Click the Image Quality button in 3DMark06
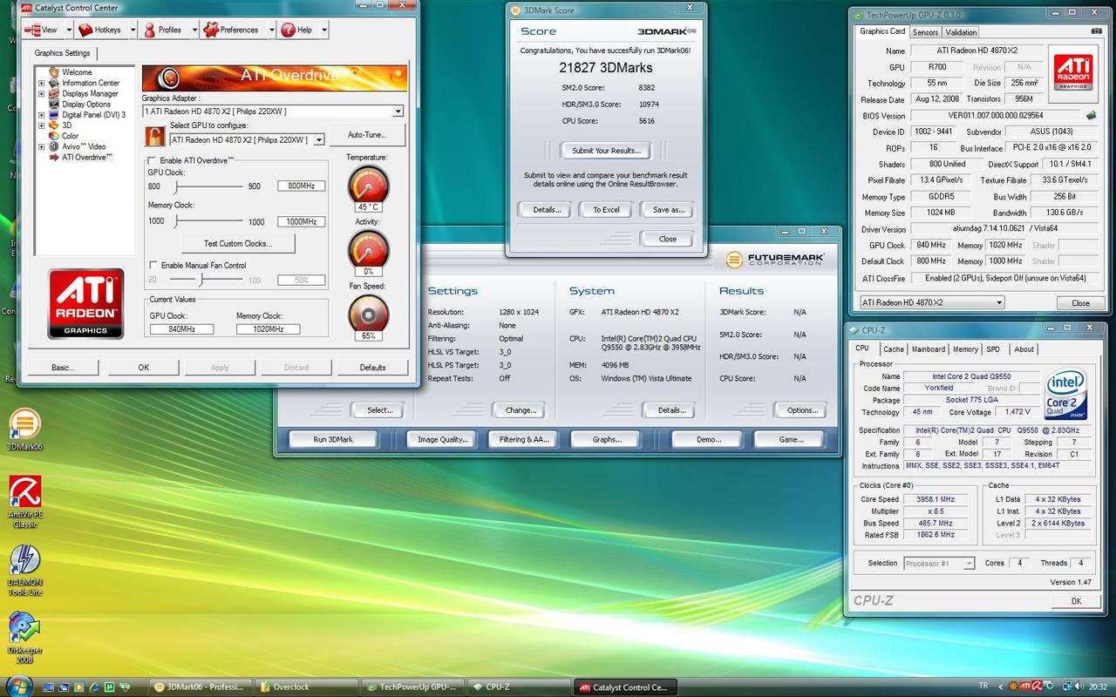Viewport: 1116px width, 697px height. click(x=443, y=439)
